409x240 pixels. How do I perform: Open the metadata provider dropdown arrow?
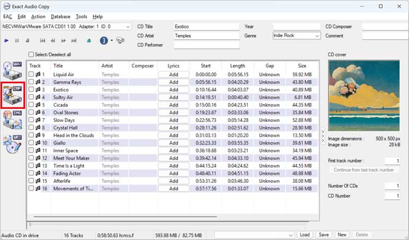pyautogui.click(x=112, y=40)
